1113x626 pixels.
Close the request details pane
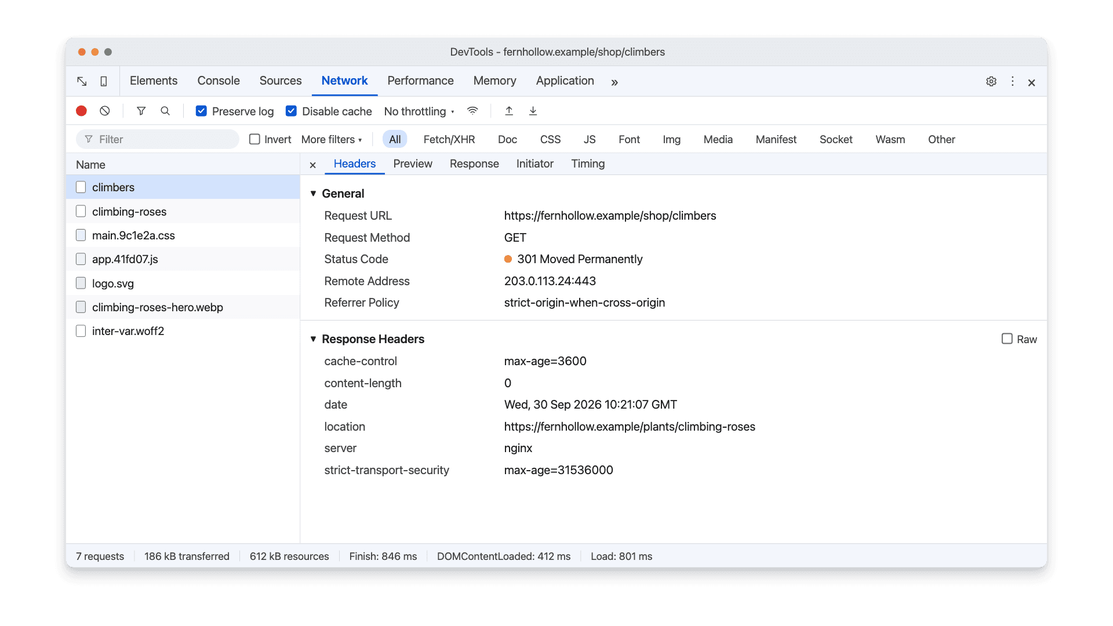(312, 165)
